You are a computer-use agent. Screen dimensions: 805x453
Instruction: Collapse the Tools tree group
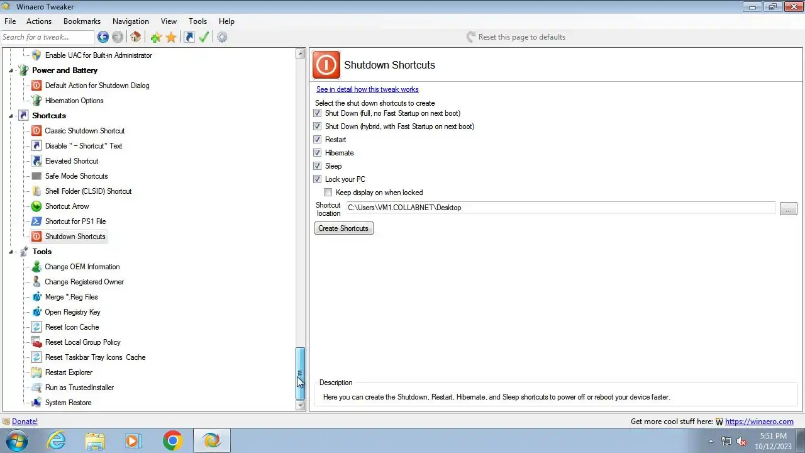pyautogui.click(x=11, y=252)
